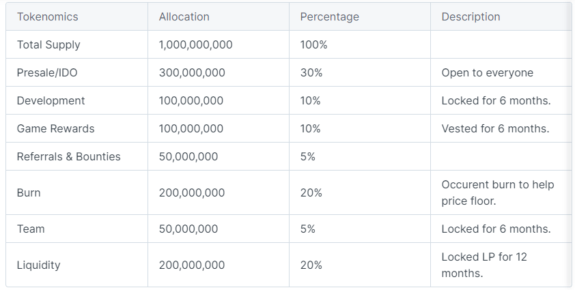Image resolution: width=575 pixels, height=290 pixels.
Task: Select the 300,000,000 allocation value
Action: pos(192,72)
